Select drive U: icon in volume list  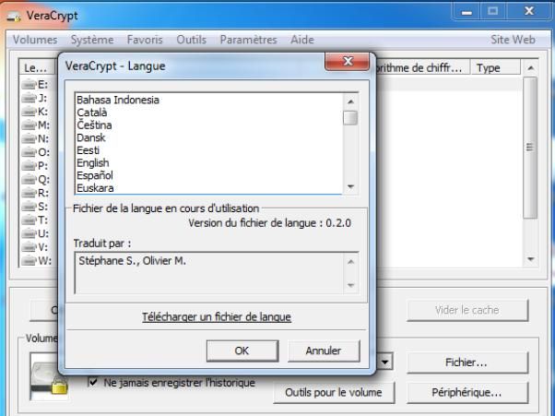(29, 233)
